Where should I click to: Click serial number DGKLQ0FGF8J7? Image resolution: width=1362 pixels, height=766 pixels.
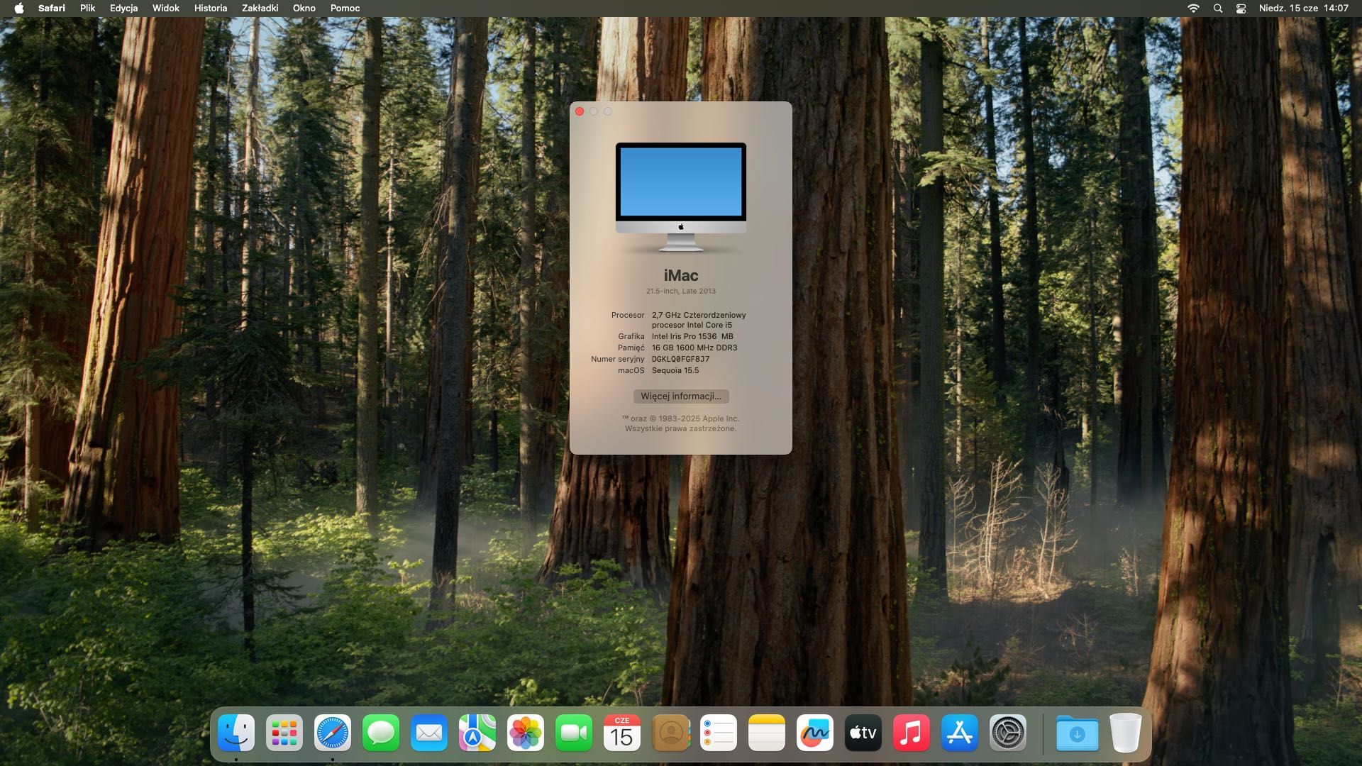(680, 360)
